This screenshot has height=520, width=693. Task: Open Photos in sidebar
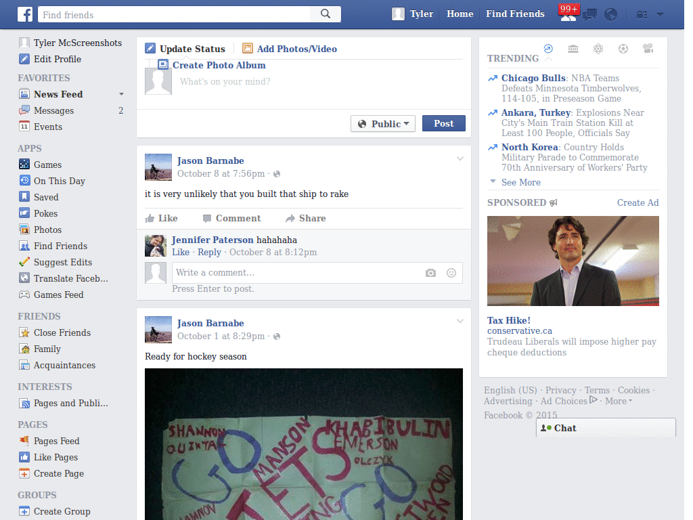(x=40, y=230)
